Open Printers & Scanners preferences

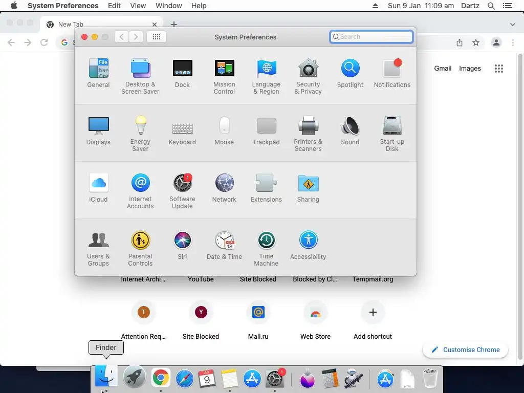(308, 134)
